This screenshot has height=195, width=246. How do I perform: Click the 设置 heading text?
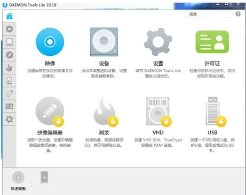158,64
